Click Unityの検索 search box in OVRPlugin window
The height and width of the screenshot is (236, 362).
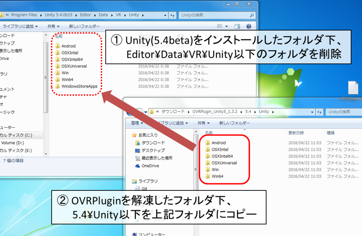344,112
